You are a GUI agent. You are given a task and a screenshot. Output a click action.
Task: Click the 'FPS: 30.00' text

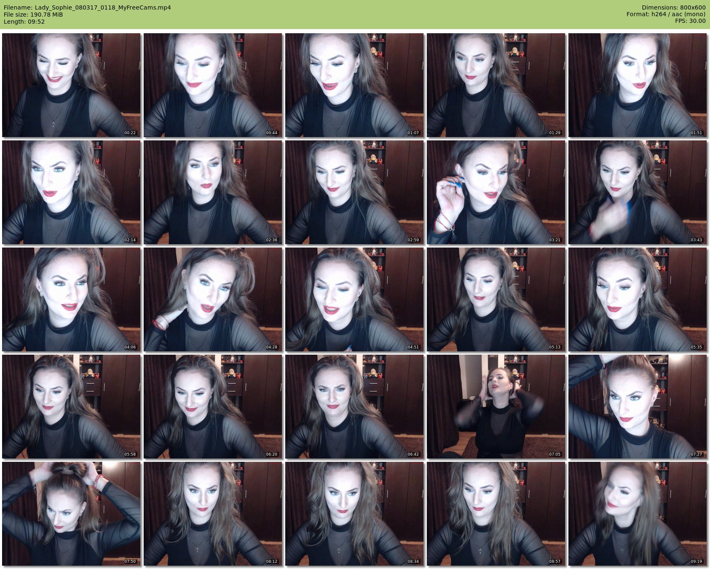pyautogui.click(x=690, y=21)
